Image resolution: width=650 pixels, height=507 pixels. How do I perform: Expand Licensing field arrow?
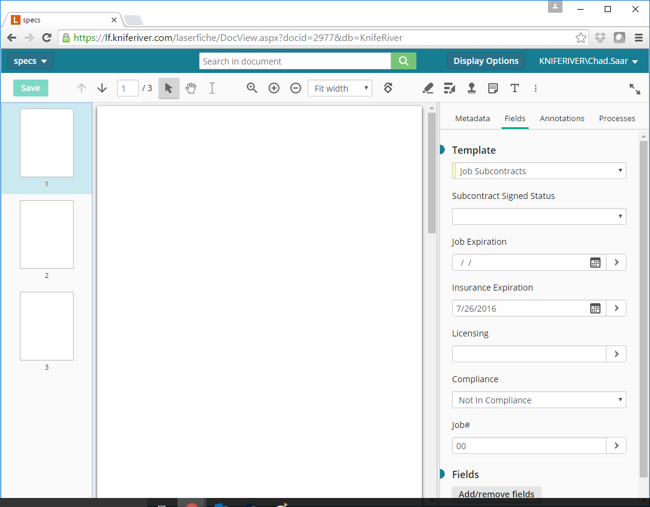tap(616, 354)
